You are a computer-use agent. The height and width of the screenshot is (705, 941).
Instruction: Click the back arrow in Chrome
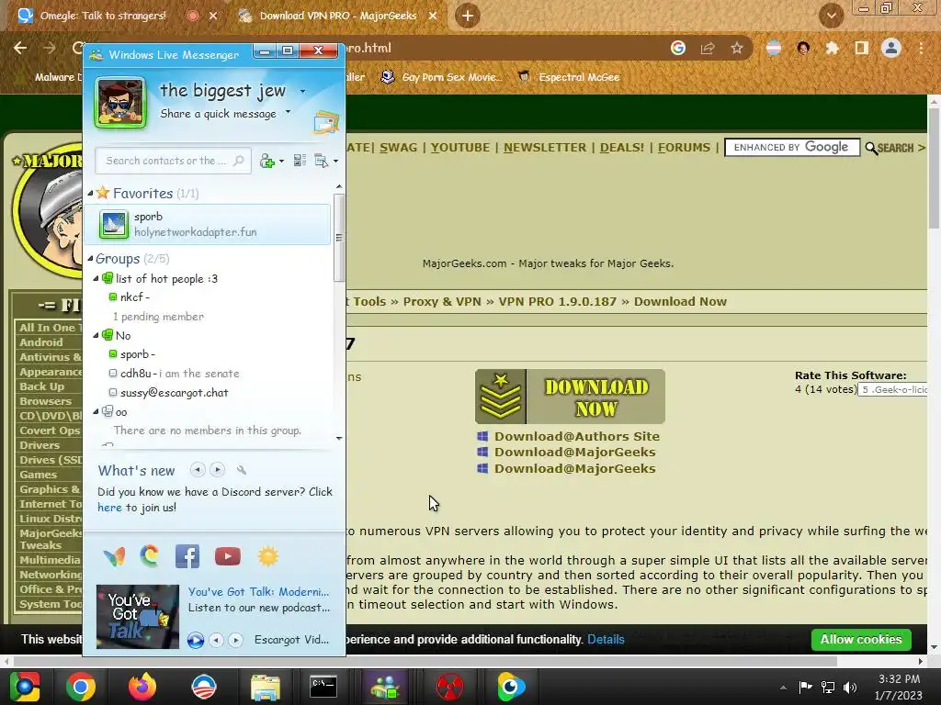point(20,48)
